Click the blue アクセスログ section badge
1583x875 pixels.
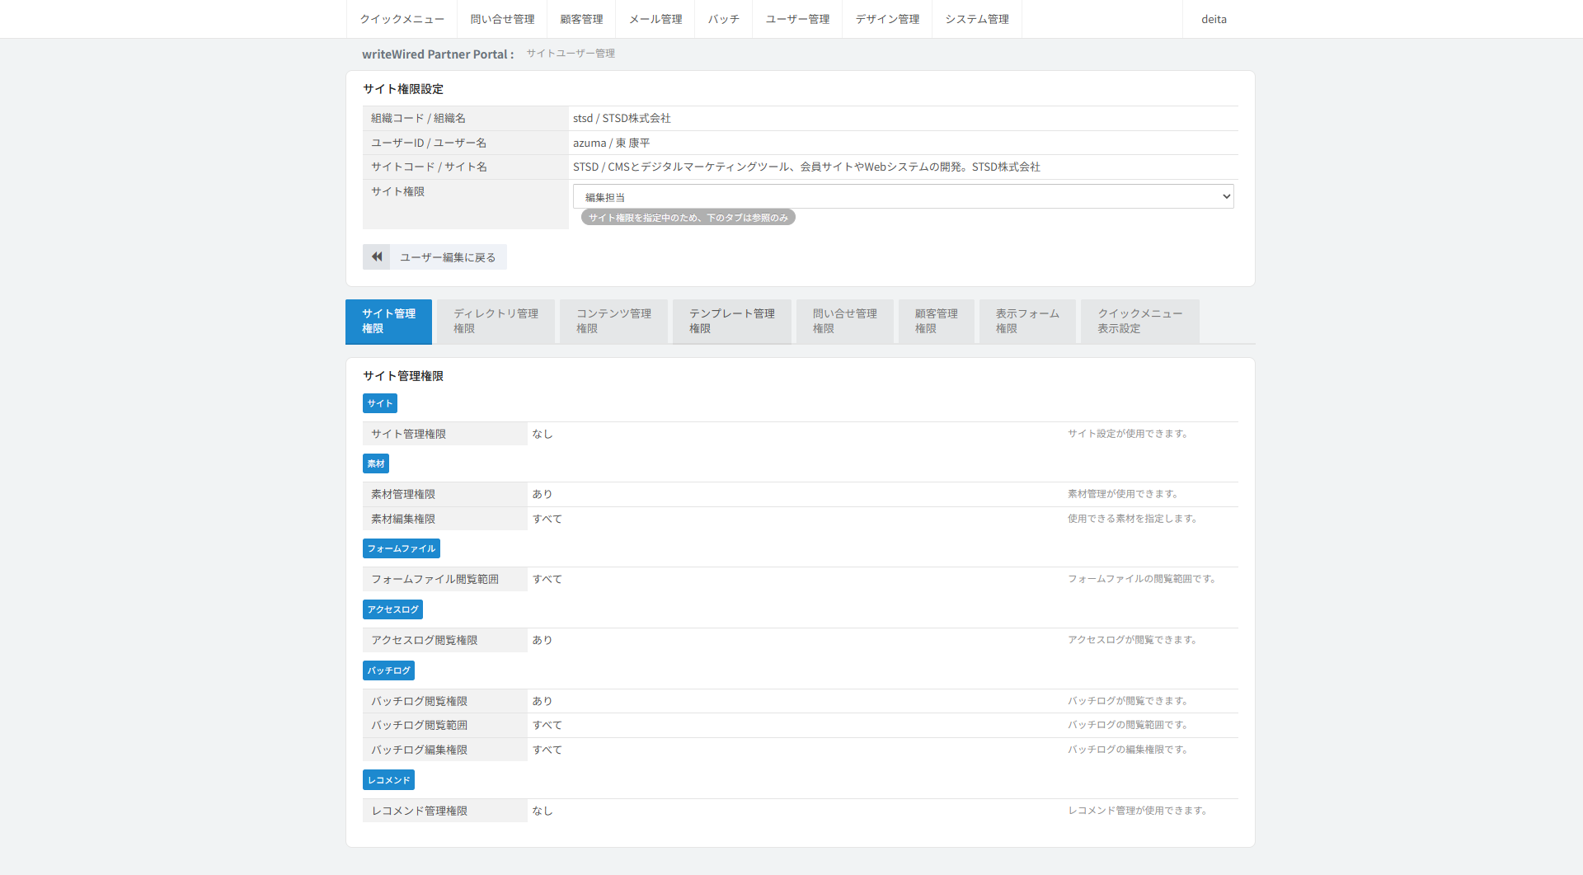point(392,609)
